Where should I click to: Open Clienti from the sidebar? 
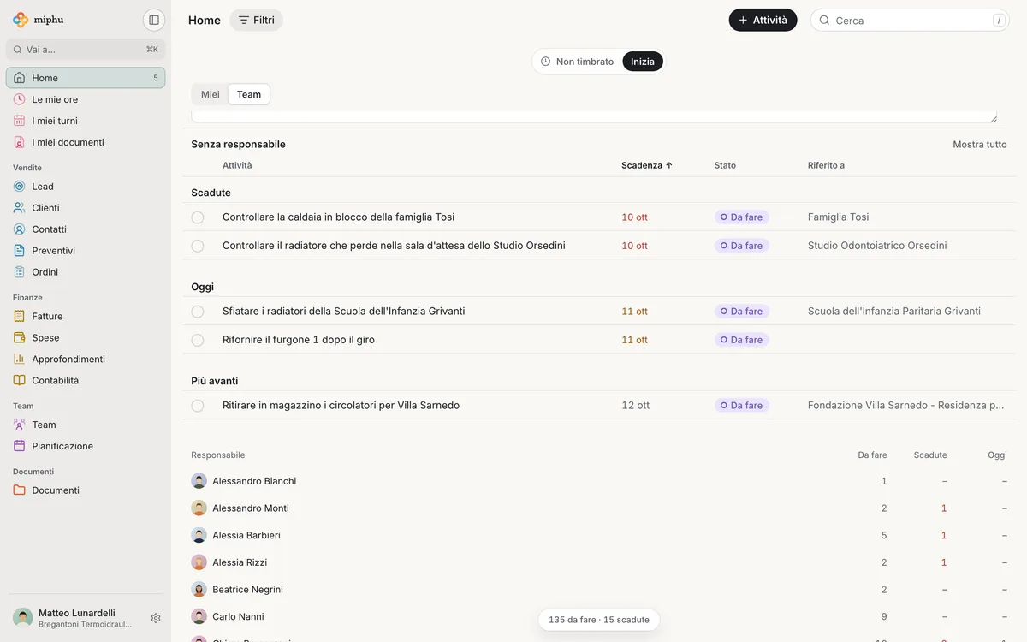86,208
